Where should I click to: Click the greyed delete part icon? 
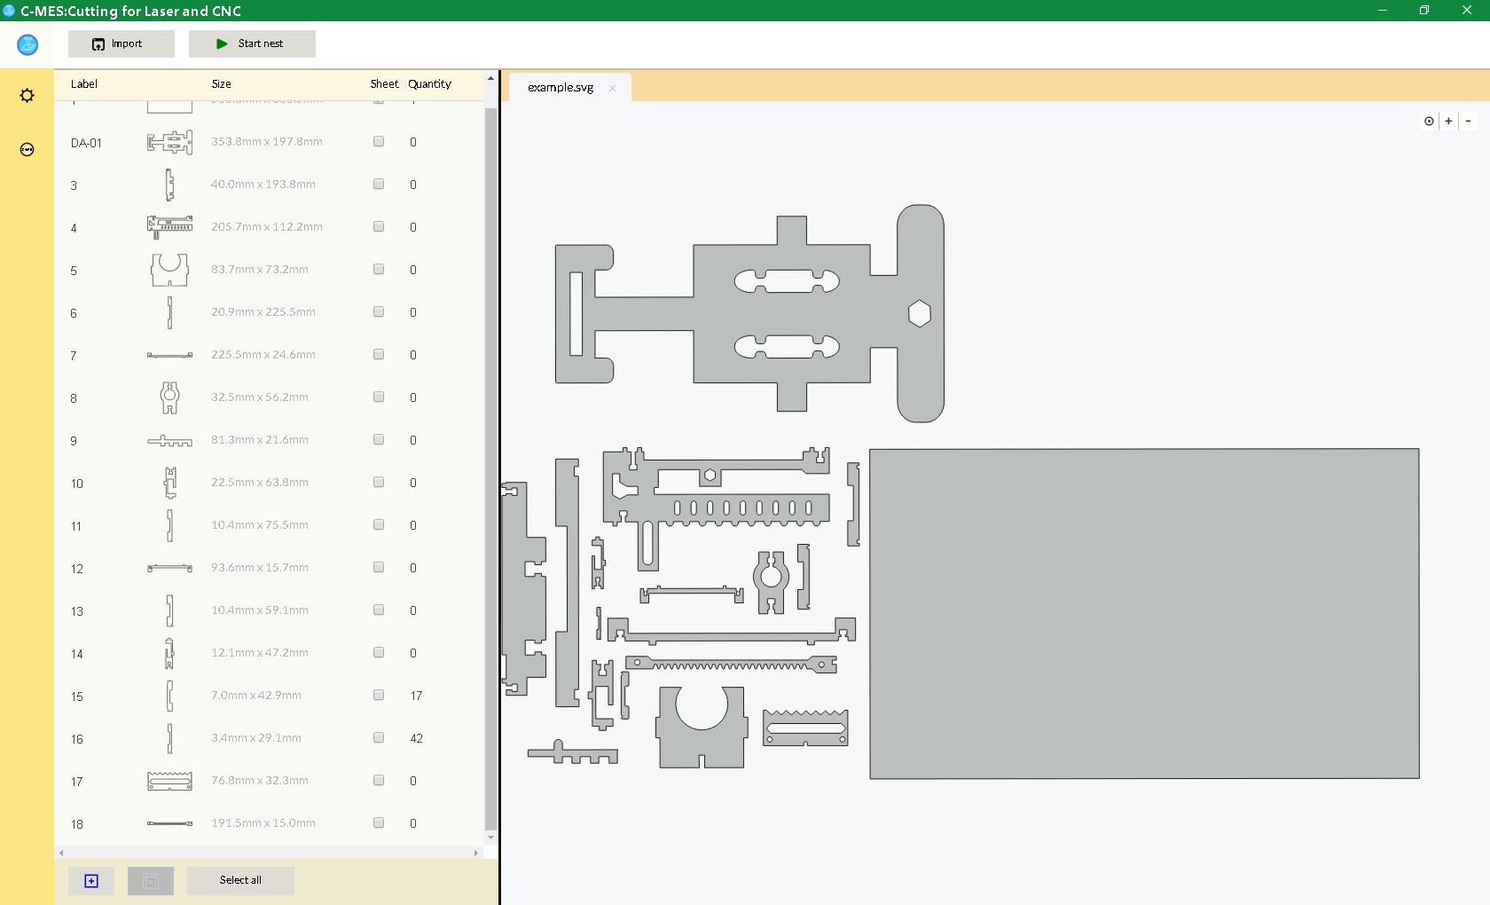(x=151, y=881)
